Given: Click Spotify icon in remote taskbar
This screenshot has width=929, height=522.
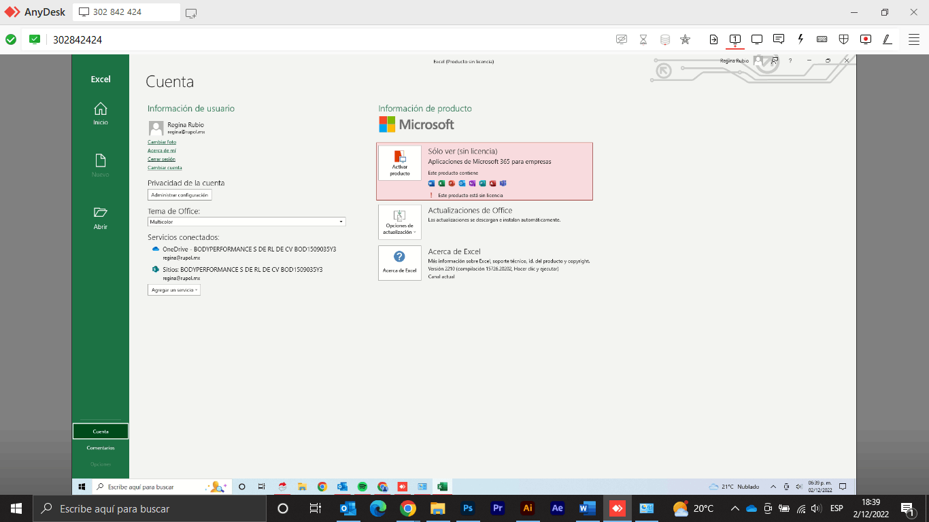Looking at the screenshot, I should coord(362,487).
